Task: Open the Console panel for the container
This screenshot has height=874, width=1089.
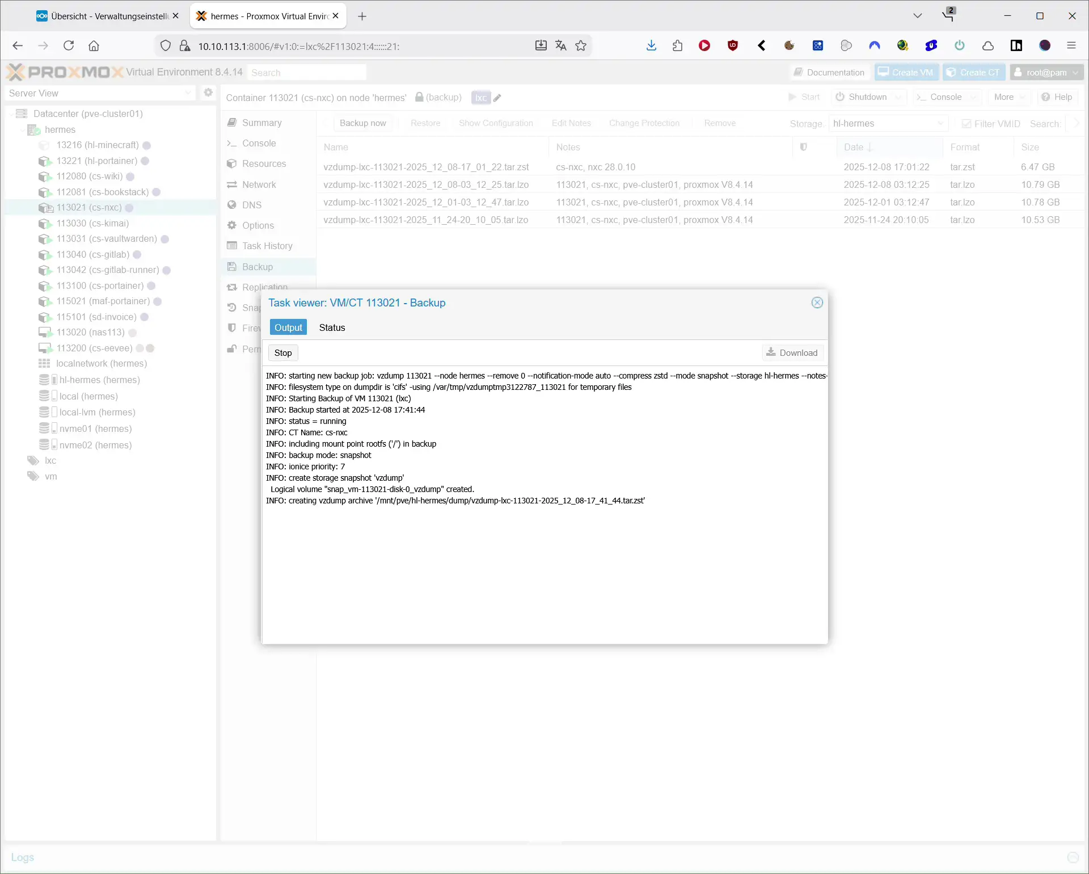Action: click(259, 143)
